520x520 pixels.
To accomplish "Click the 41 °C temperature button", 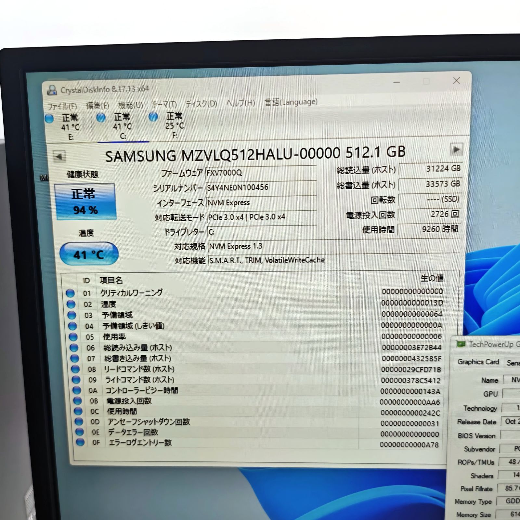I will 89,254.
